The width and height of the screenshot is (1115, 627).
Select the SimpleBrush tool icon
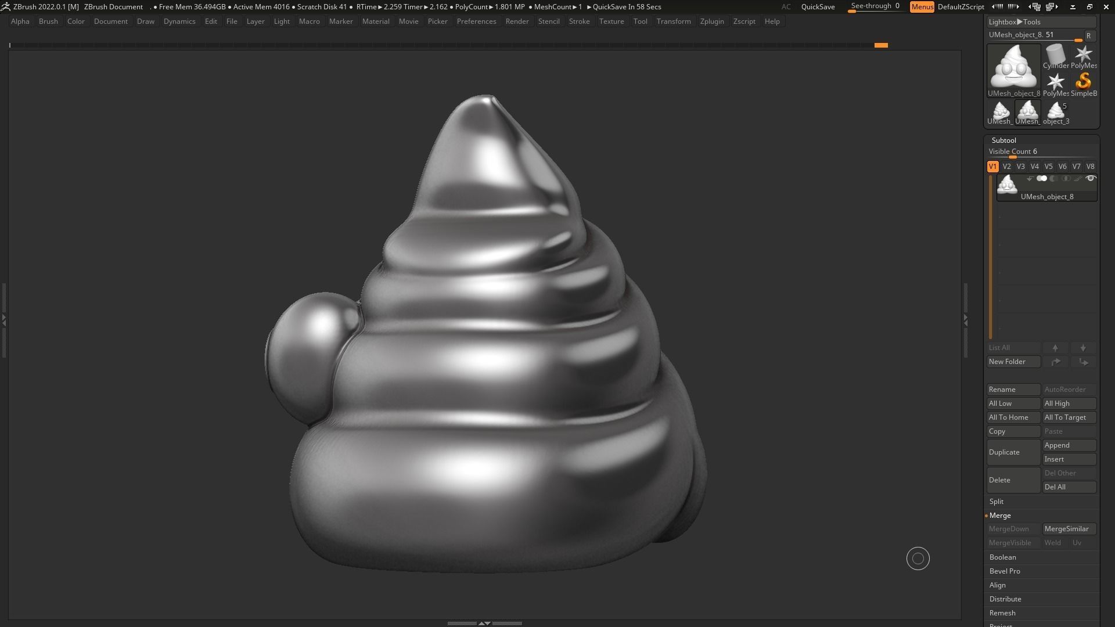click(1083, 84)
